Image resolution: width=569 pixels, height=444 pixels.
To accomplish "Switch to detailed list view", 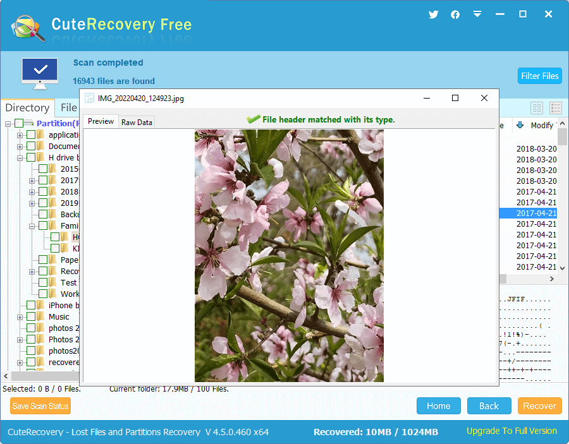I will click(x=556, y=108).
